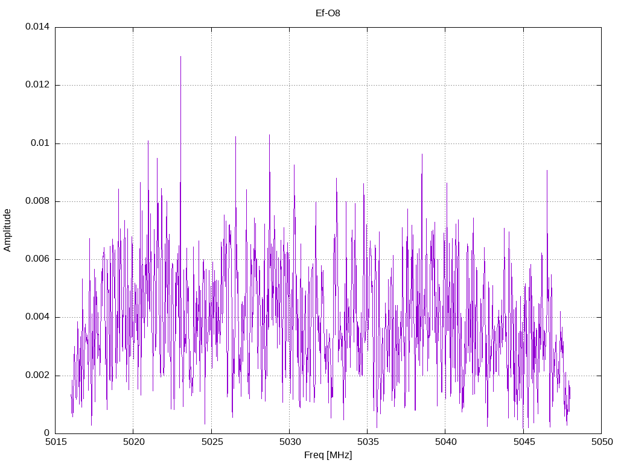This screenshot has width=618, height=463.
Task: Click the Freq [MHz] x-axis label
Action: point(328,455)
